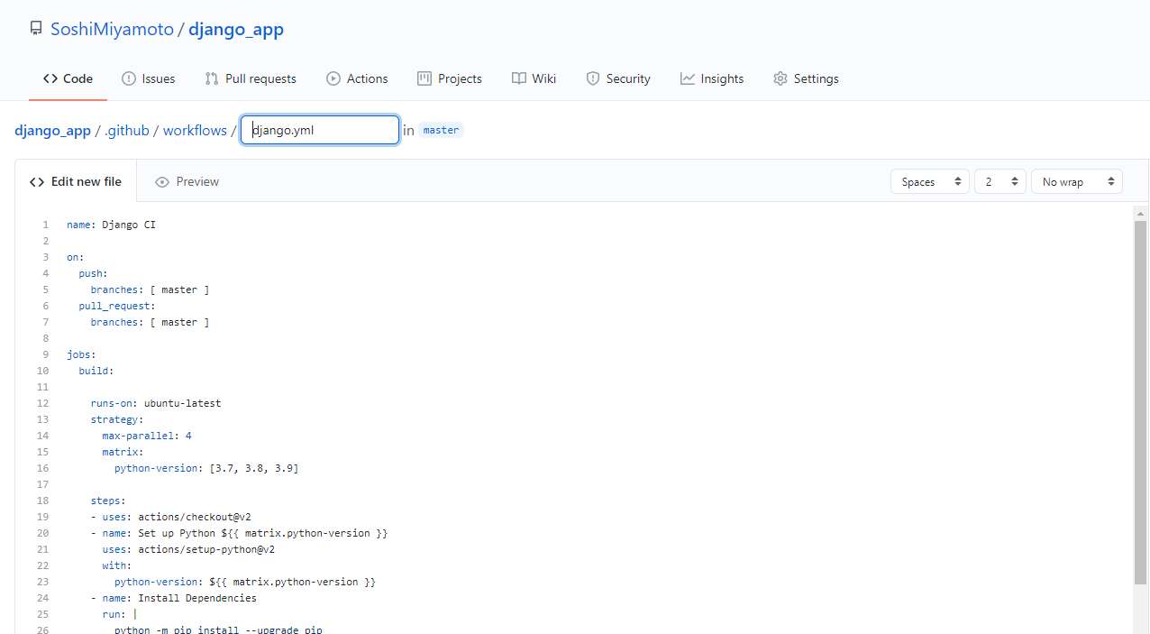
Task: Click the eye icon on Preview tab
Action: point(162,181)
